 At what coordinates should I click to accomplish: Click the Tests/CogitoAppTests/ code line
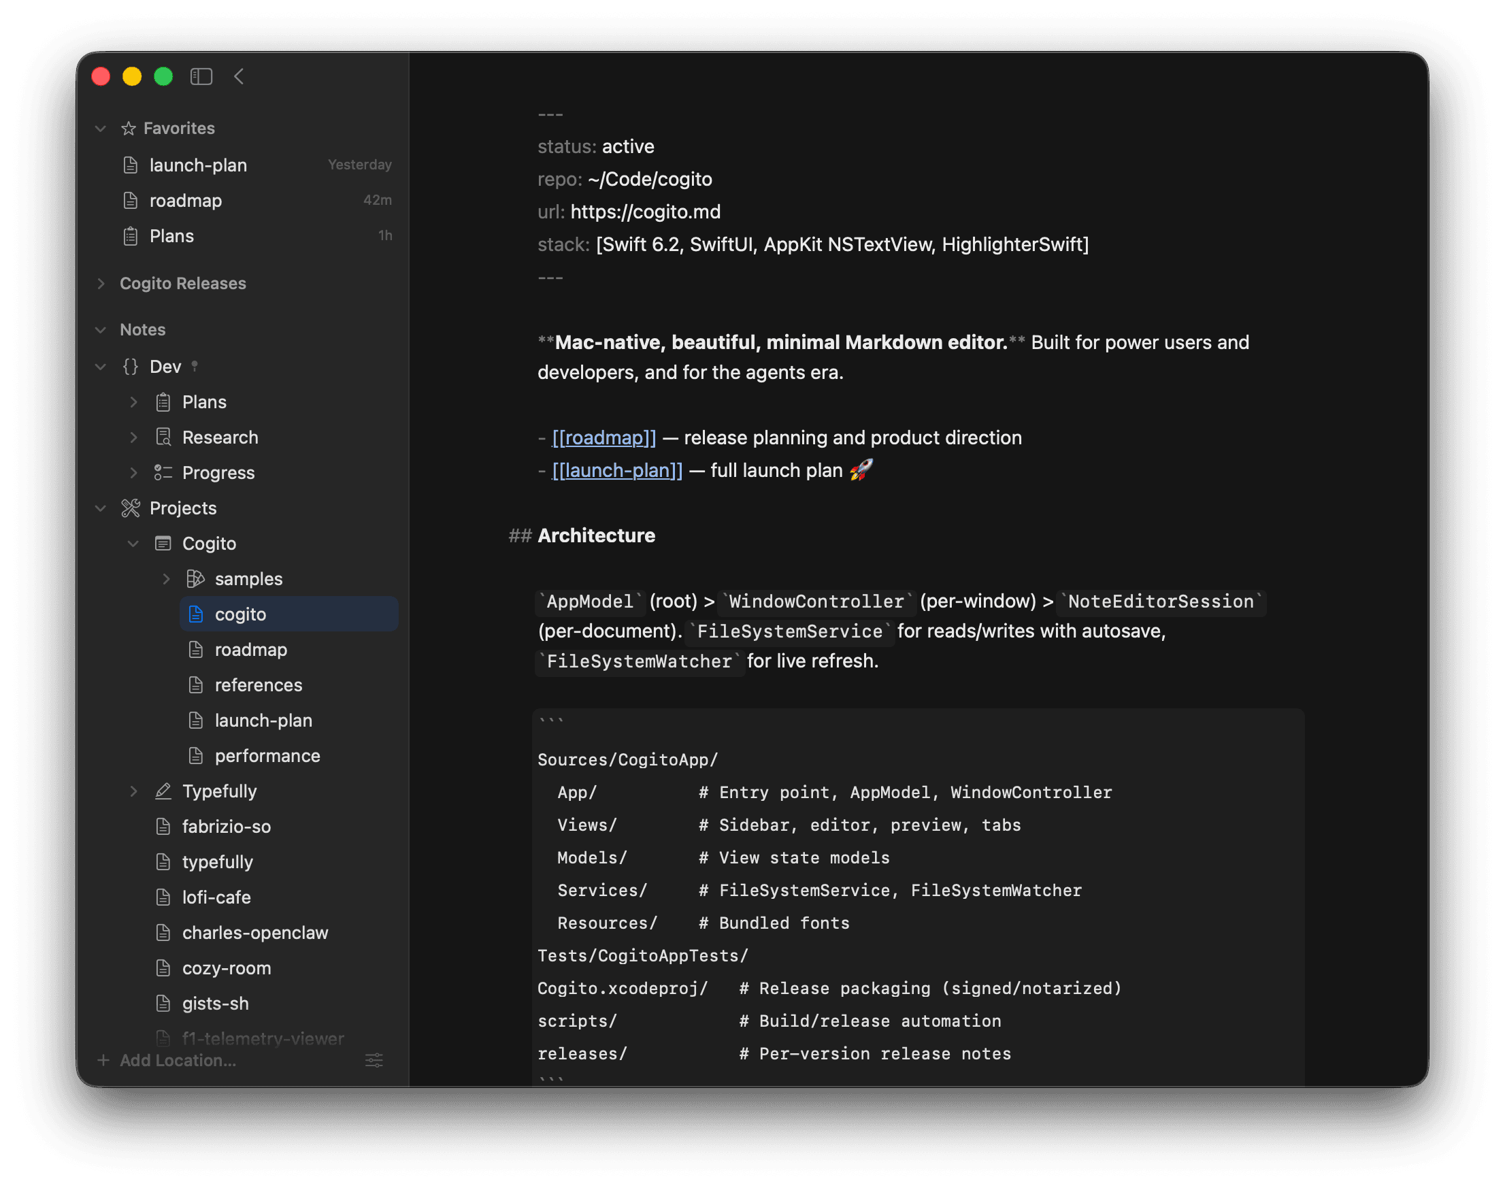point(644,957)
